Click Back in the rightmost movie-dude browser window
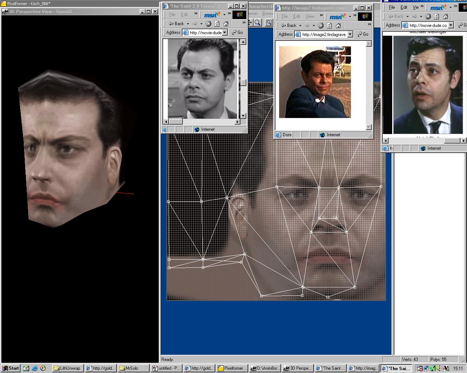The image size is (467, 373). tap(396, 16)
